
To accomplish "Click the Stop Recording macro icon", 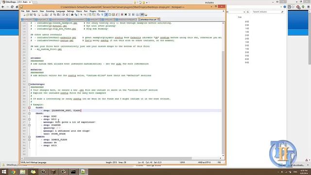I will click(x=126, y=15).
